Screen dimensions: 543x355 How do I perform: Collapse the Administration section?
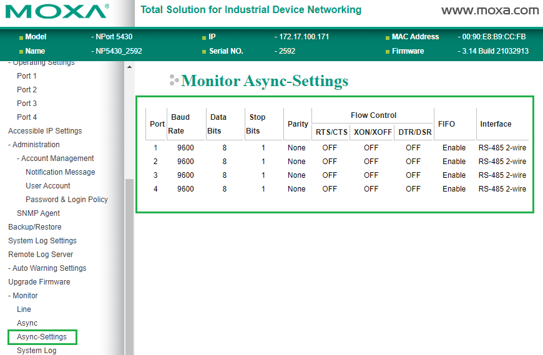[x=34, y=145]
